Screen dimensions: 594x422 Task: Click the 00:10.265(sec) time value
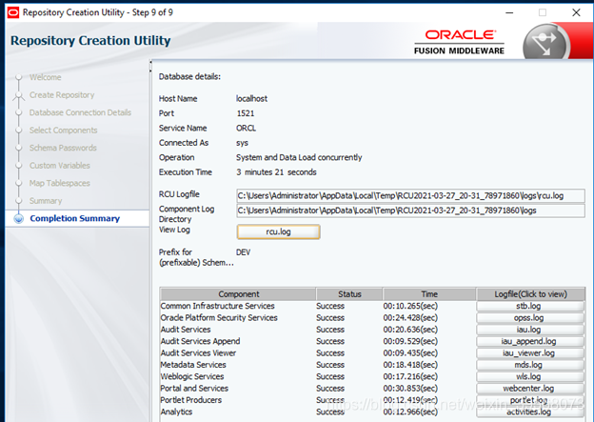(410, 306)
